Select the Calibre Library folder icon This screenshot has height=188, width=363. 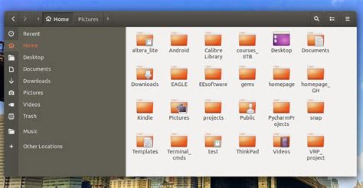[x=213, y=39]
